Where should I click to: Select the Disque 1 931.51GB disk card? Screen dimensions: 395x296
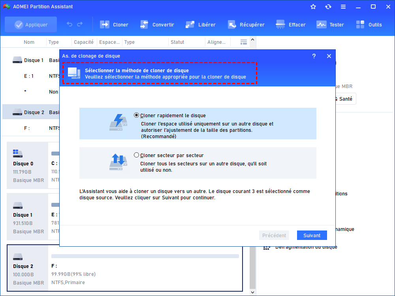28,217
